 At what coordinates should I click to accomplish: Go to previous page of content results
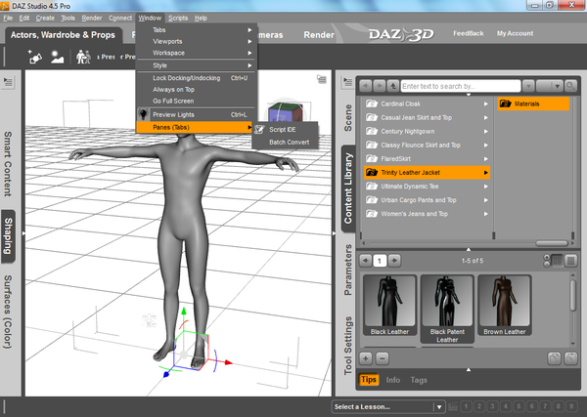click(x=365, y=261)
